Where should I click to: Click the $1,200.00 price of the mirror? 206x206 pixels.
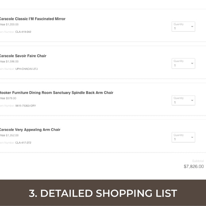(12, 25)
